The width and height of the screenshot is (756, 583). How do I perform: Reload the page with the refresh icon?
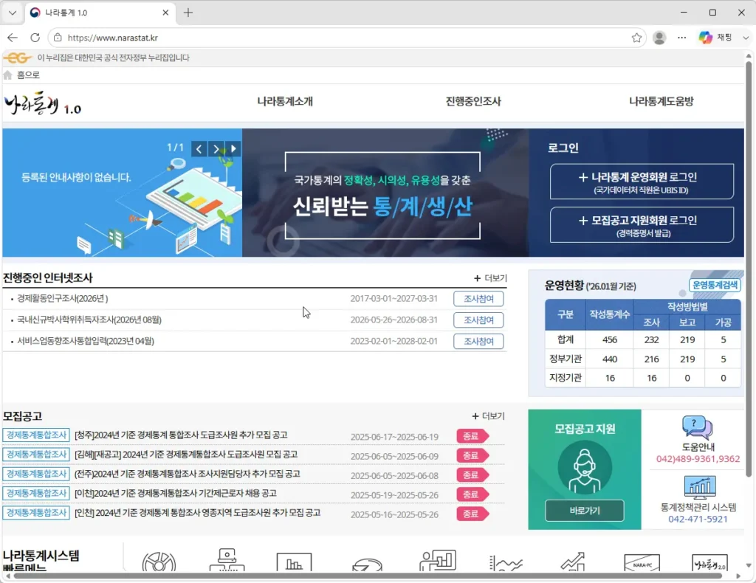coord(35,38)
